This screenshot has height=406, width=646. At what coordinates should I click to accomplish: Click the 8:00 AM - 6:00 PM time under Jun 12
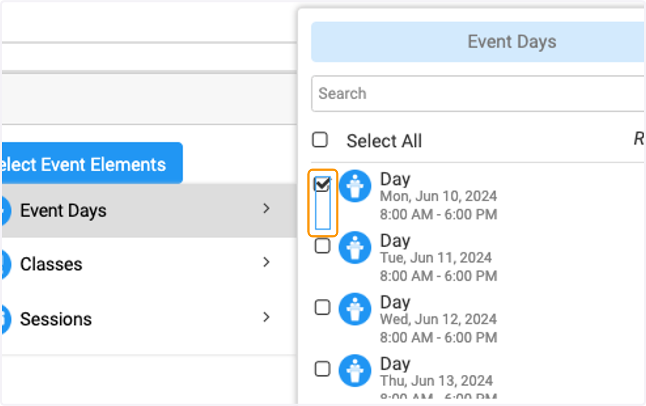pyautogui.click(x=438, y=338)
